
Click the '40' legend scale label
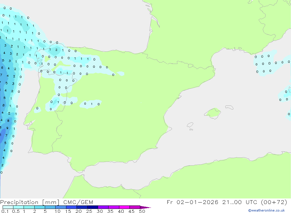[x=121, y=211]
